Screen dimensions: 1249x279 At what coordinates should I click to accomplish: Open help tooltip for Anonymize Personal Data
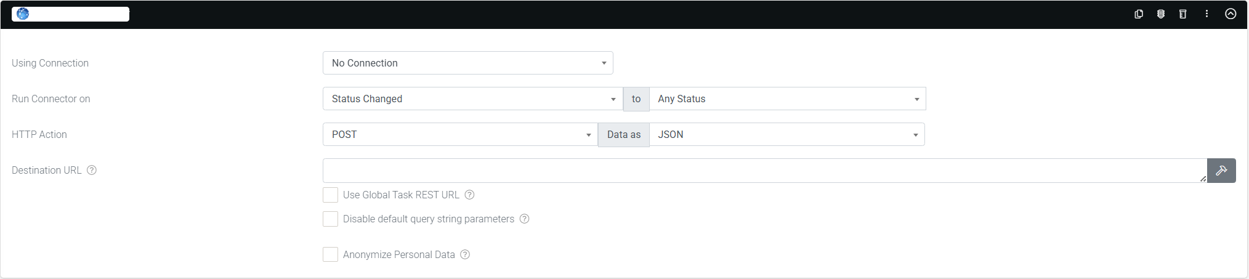pyautogui.click(x=465, y=254)
